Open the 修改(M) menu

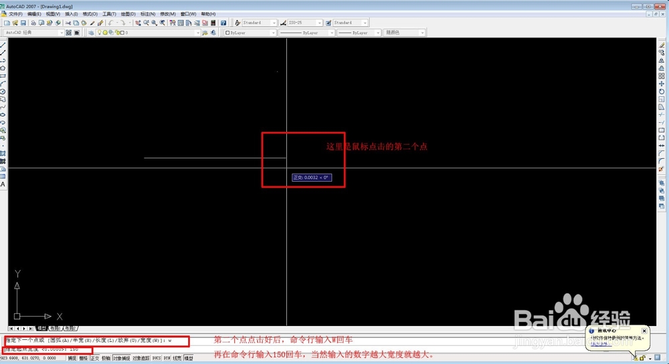click(168, 13)
